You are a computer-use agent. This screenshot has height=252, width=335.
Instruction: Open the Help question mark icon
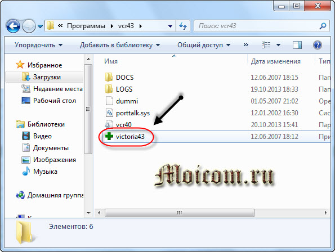(x=318, y=45)
